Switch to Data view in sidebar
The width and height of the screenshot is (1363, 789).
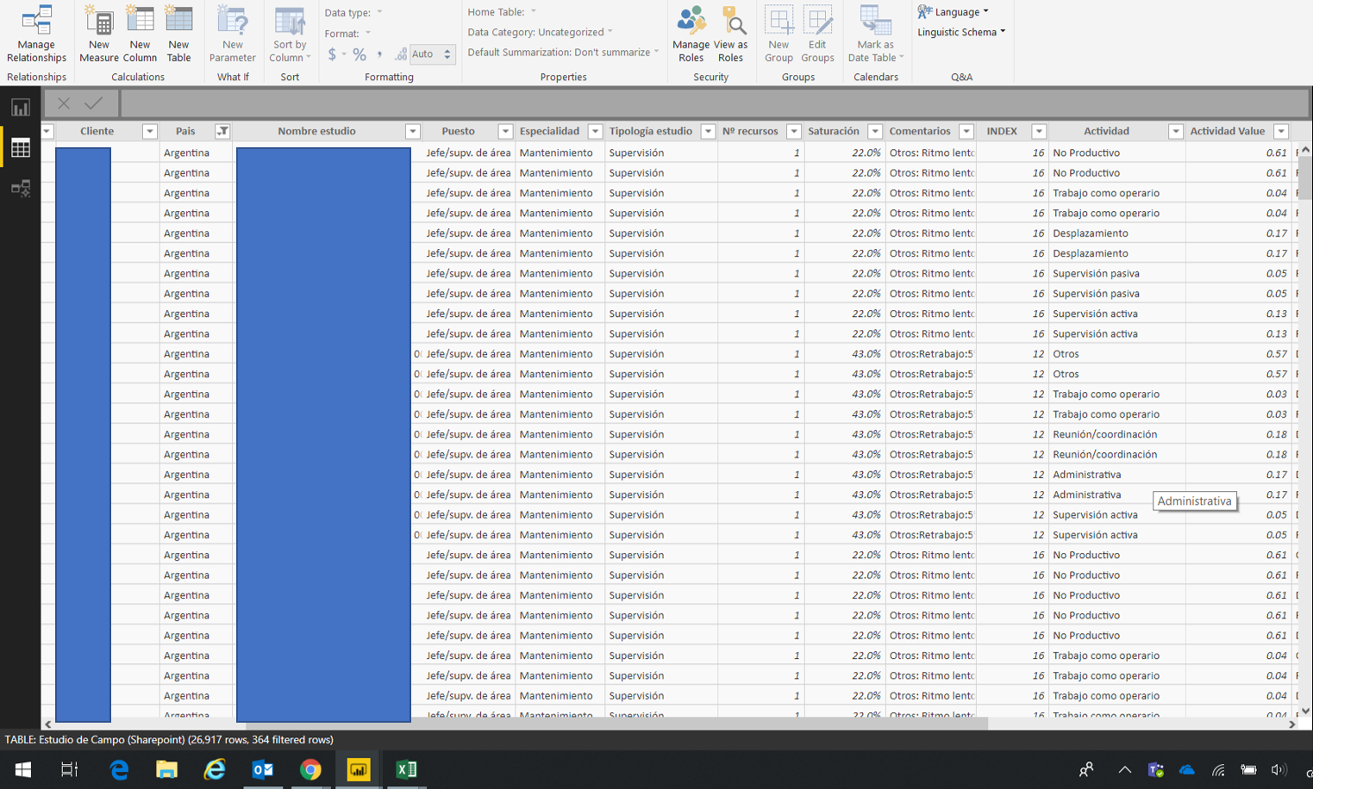click(x=21, y=148)
